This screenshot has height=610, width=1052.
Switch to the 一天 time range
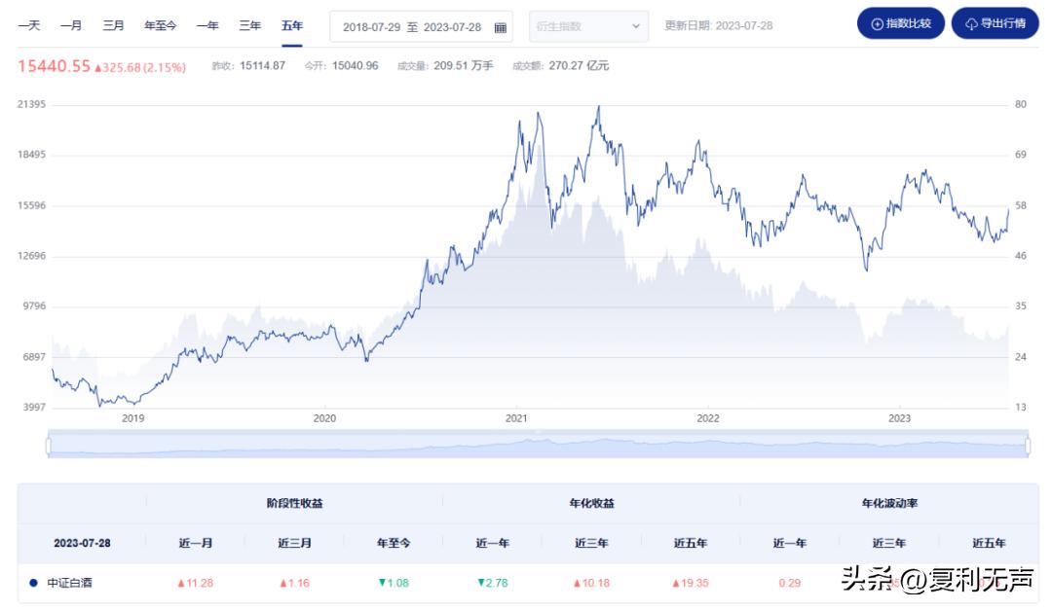pos(29,25)
